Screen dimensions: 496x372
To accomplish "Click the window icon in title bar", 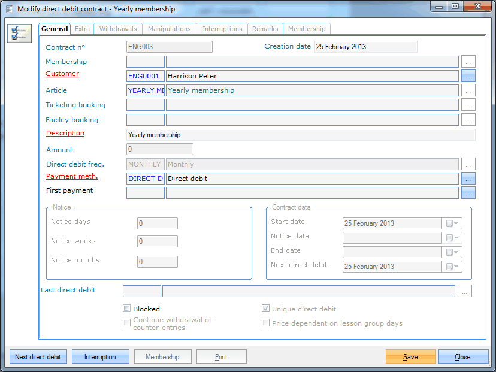I will (x=8, y=8).
